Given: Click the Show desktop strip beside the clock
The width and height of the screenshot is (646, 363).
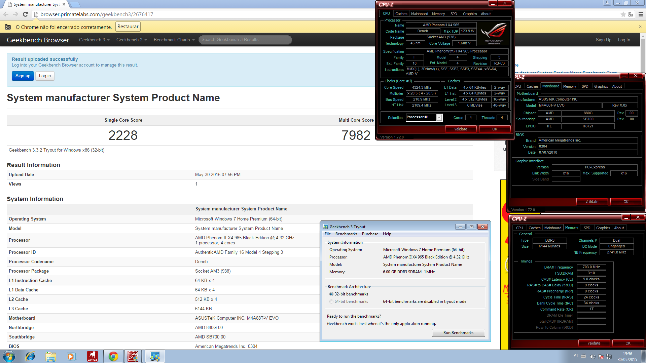Looking at the screenshot, I should tap(644, 356).
